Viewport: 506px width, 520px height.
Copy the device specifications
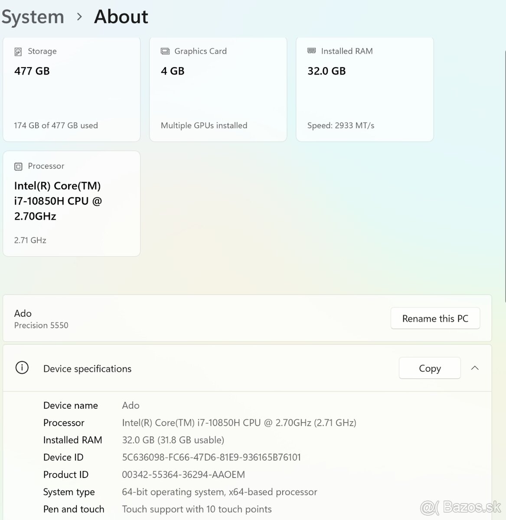click(429, 368)
